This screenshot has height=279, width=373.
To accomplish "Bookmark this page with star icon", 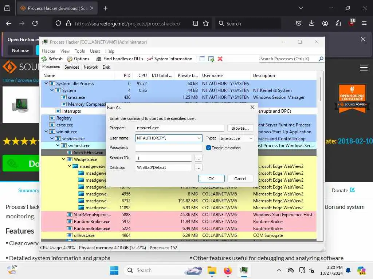I will pos(206,23).
